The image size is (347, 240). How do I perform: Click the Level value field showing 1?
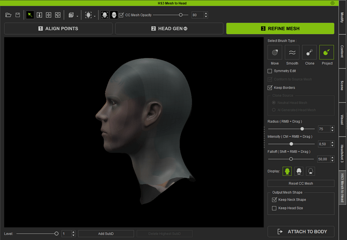(66, 233)
